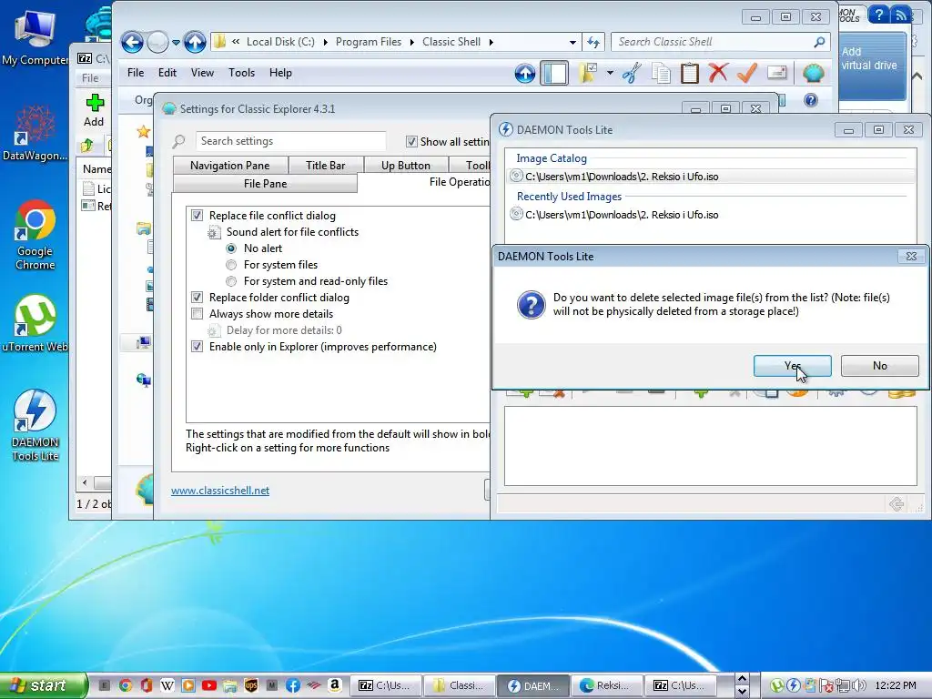Expand the double chevron before Local Disk
The image size is (932, 699).
pyautogui.click(x=236, y=42)
